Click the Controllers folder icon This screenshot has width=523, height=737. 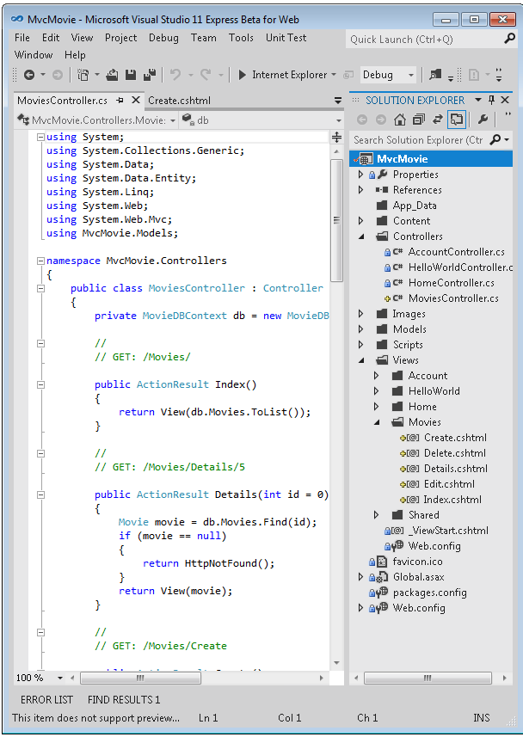point(382,236)
